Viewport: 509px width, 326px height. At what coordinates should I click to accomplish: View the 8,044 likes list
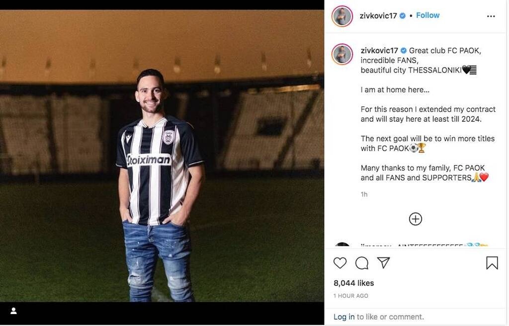point(353,283)
